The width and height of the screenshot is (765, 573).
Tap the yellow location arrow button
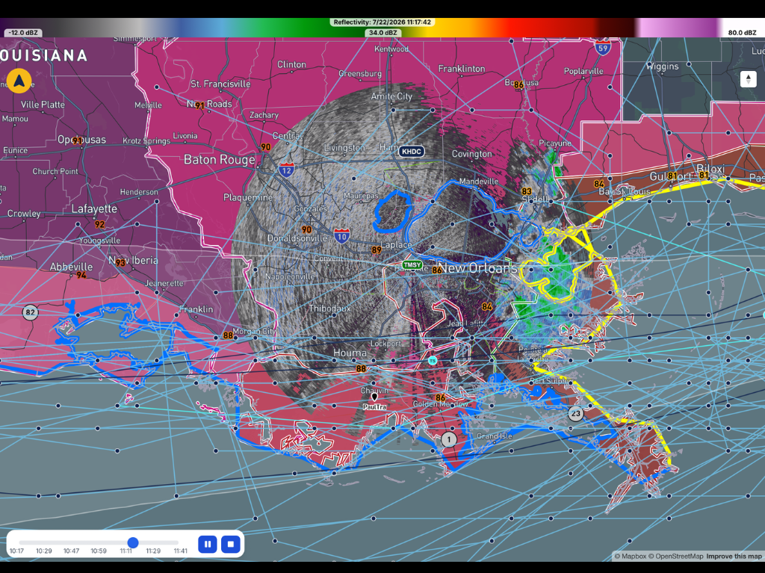pyautogui.click(x=19, y=81)
